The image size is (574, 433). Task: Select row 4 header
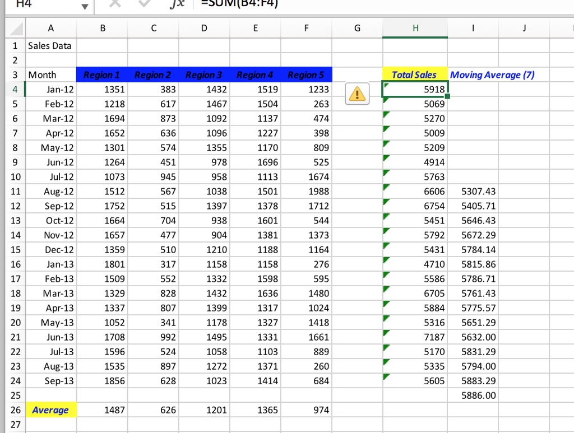tap(14, 89)
